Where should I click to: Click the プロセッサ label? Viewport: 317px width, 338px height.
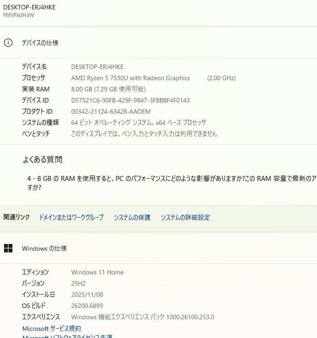[34, 78]
